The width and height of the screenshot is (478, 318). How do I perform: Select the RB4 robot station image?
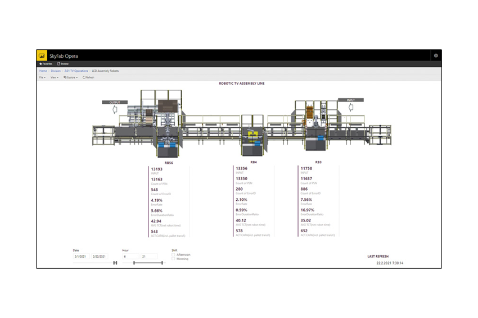(252, 135)
